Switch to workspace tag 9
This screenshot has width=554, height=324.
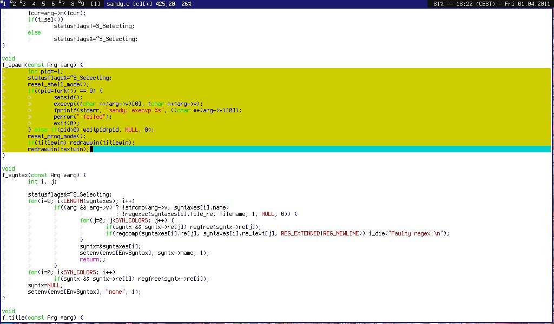tap(82, 4)
